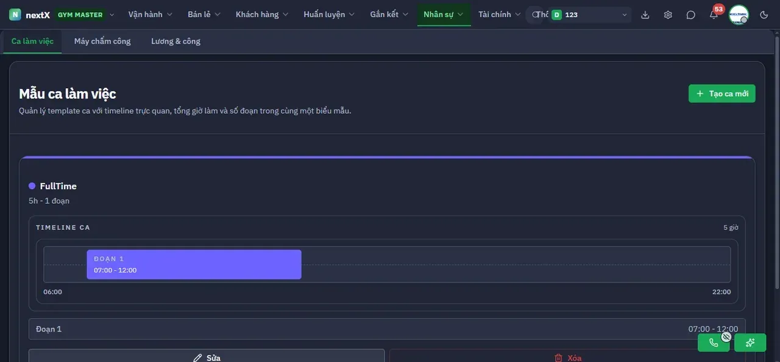Open notifications bell with 53 badge

click(x=714, y=14)
